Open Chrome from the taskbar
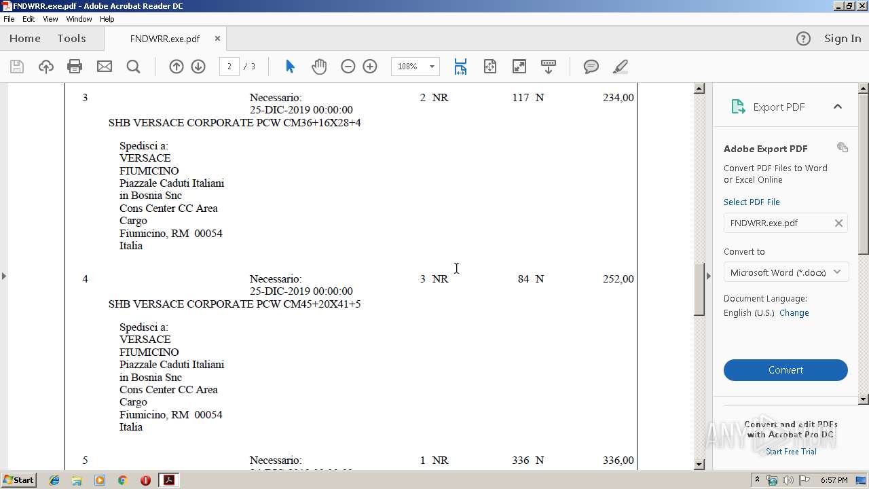Viewport: 869px width, 489px height. 122,480
